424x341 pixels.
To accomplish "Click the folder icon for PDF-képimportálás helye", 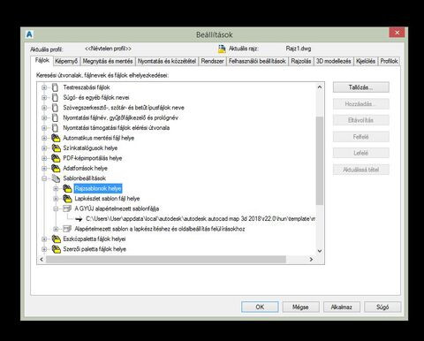I will point(56,158).
